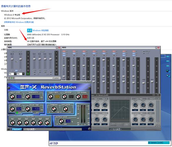
Task: Click the second teal bars icon in kX DSP
Action: point(168,61)
